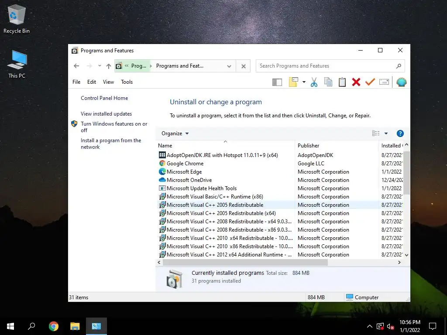Select Visual C++ 2008 Redistributable x64 row
The image size is (447, 335).
[x=229, y=221]
